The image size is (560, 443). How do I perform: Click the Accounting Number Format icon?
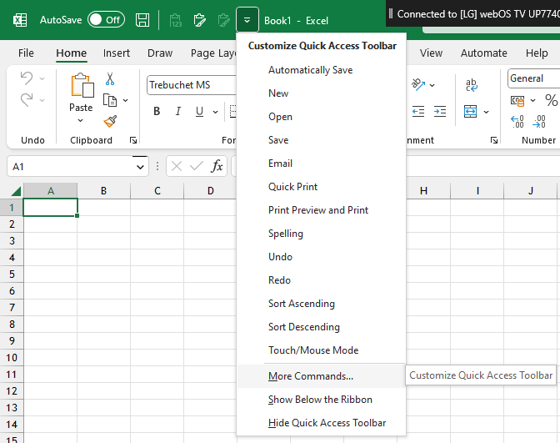(517, 101)
